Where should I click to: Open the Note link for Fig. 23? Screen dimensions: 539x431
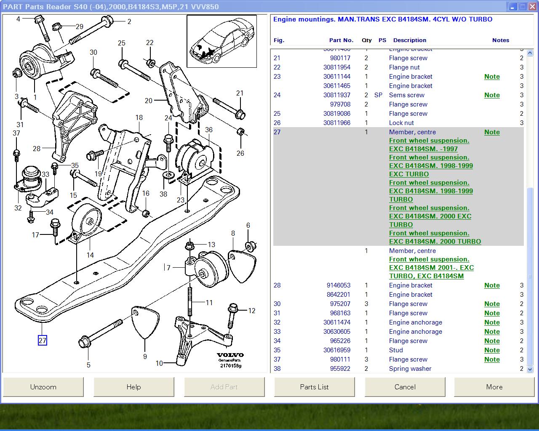click(x=492, y=77)
